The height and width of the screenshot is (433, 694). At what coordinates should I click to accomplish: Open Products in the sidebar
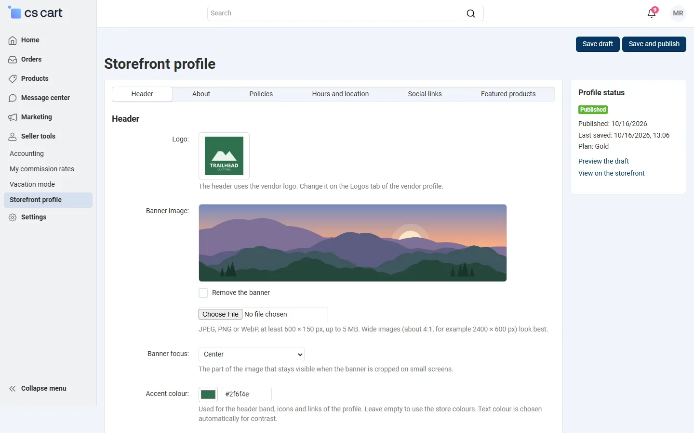35,79
